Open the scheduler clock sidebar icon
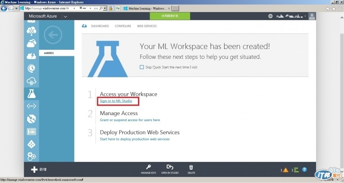 pyautogui.click(x=31, y=68)
